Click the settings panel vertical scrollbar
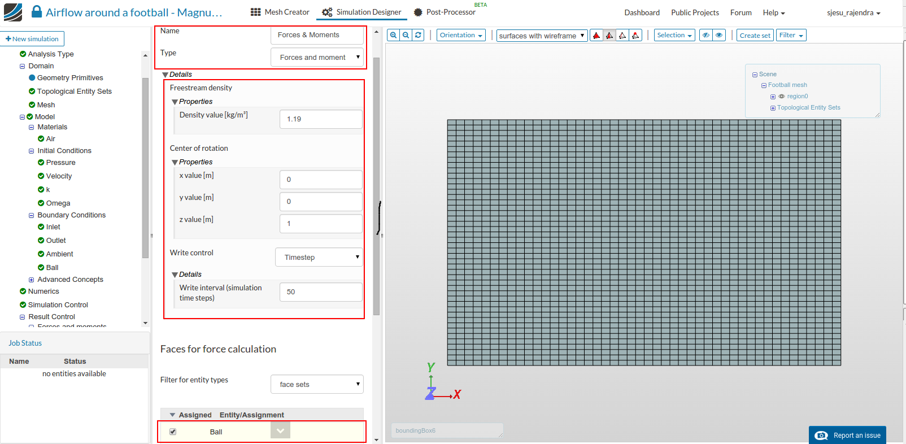The image size is (906, 444). pos(376,186)
